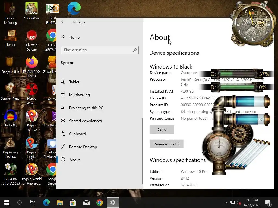
Task: Click the Copy device specifications button
Action: click(x=162, y=129)
